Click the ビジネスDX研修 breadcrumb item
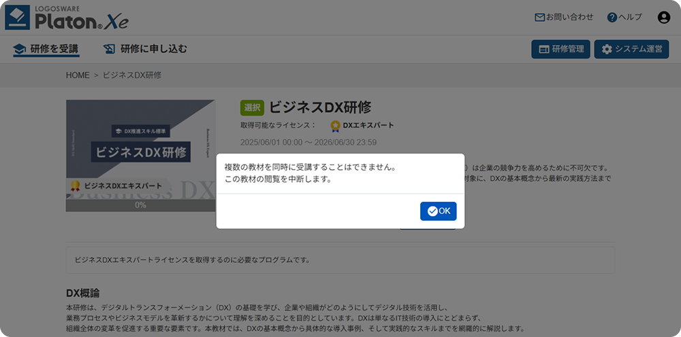 pyautogui.click(x=131, y=75)
